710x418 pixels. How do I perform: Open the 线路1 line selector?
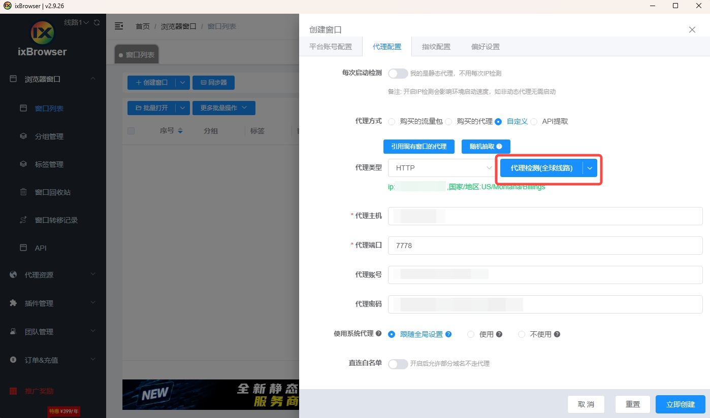click(77, 22)
